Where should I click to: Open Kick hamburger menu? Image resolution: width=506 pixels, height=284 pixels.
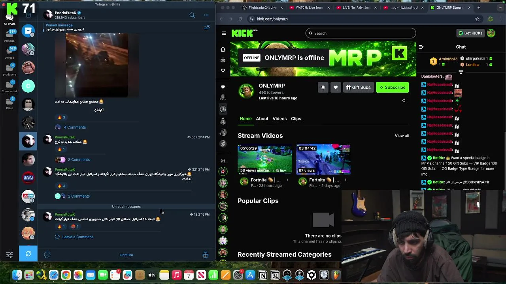[224, 33]
